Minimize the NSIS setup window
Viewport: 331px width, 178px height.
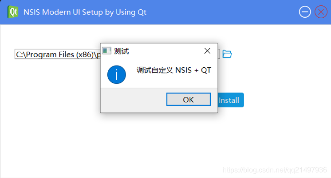(305, 12)
